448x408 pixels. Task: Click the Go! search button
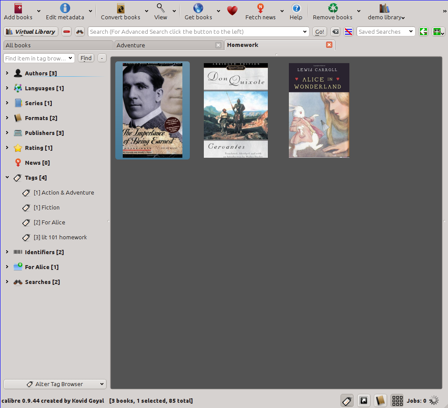coord(320,32)
